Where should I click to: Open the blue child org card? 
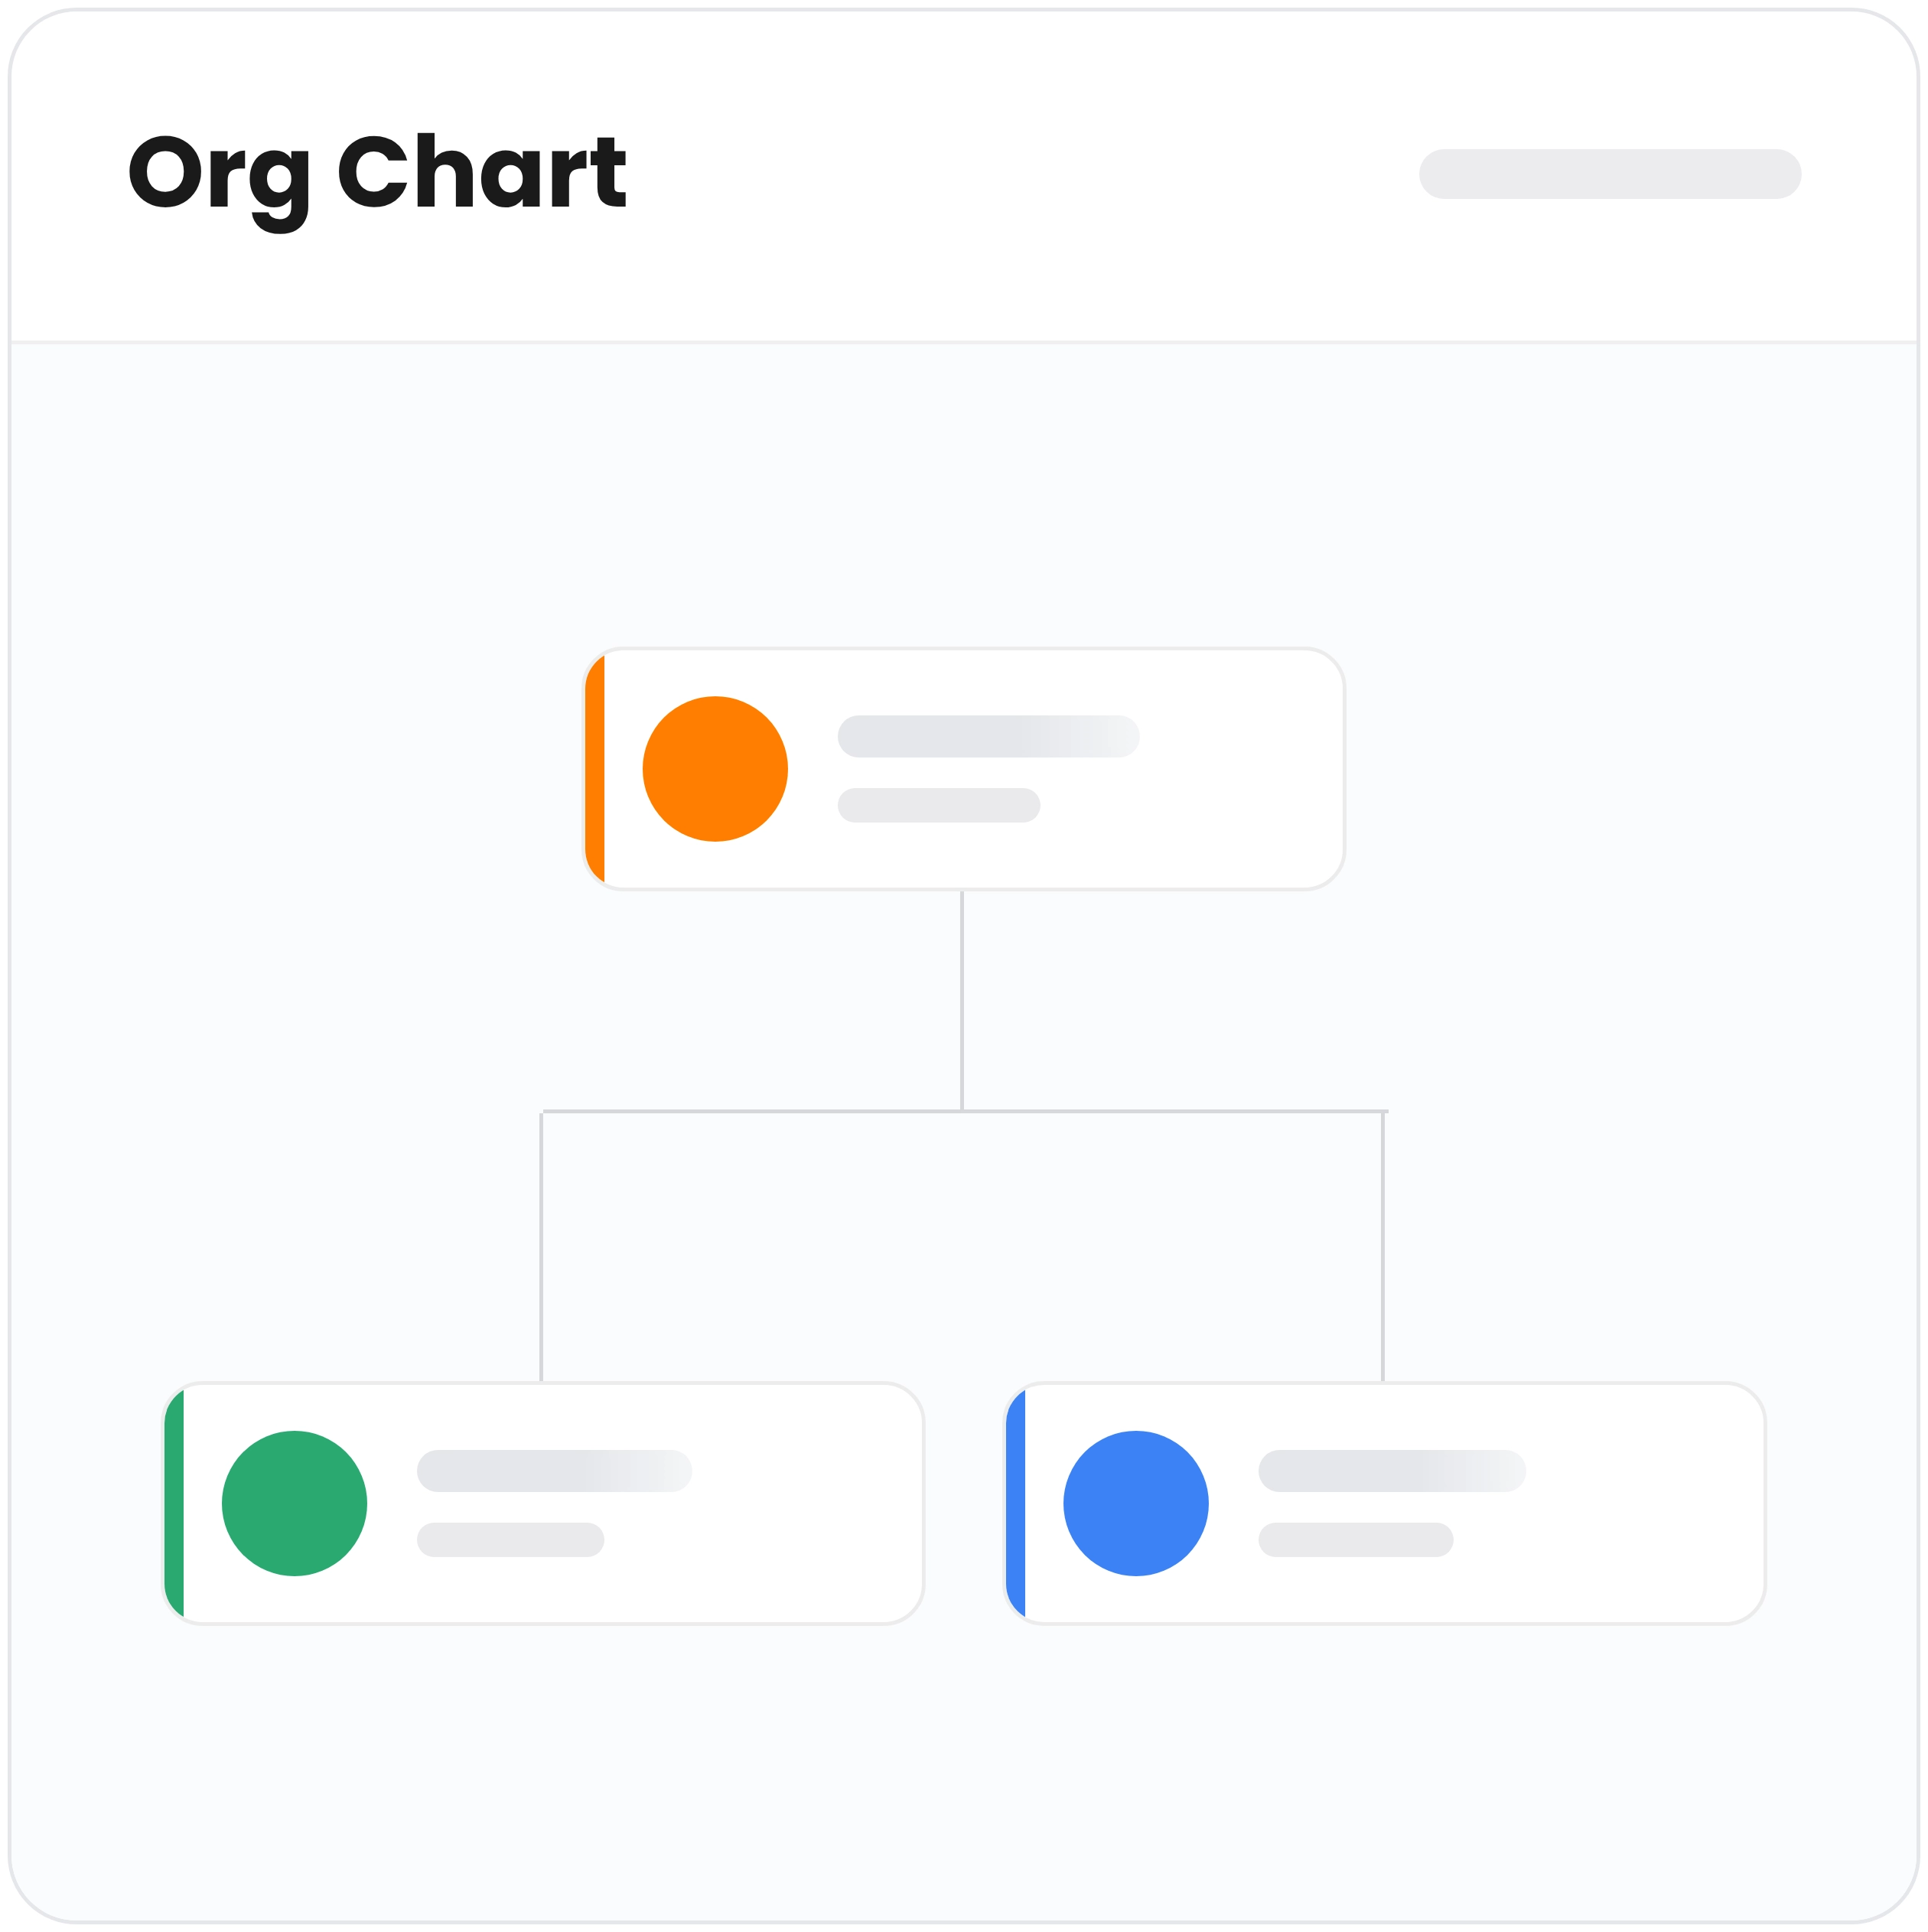(1385, 1503)
